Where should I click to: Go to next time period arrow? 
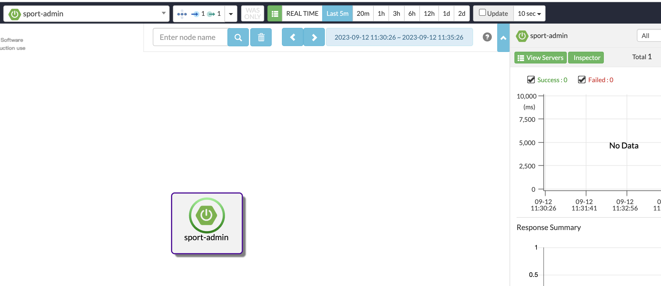tap(314, 37)
